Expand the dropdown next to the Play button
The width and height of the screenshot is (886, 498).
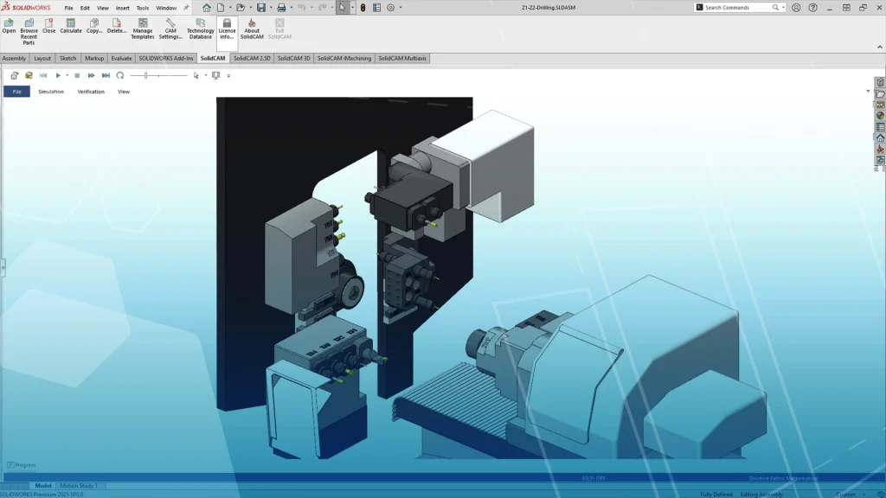67,75
